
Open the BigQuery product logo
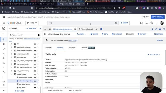4,28
